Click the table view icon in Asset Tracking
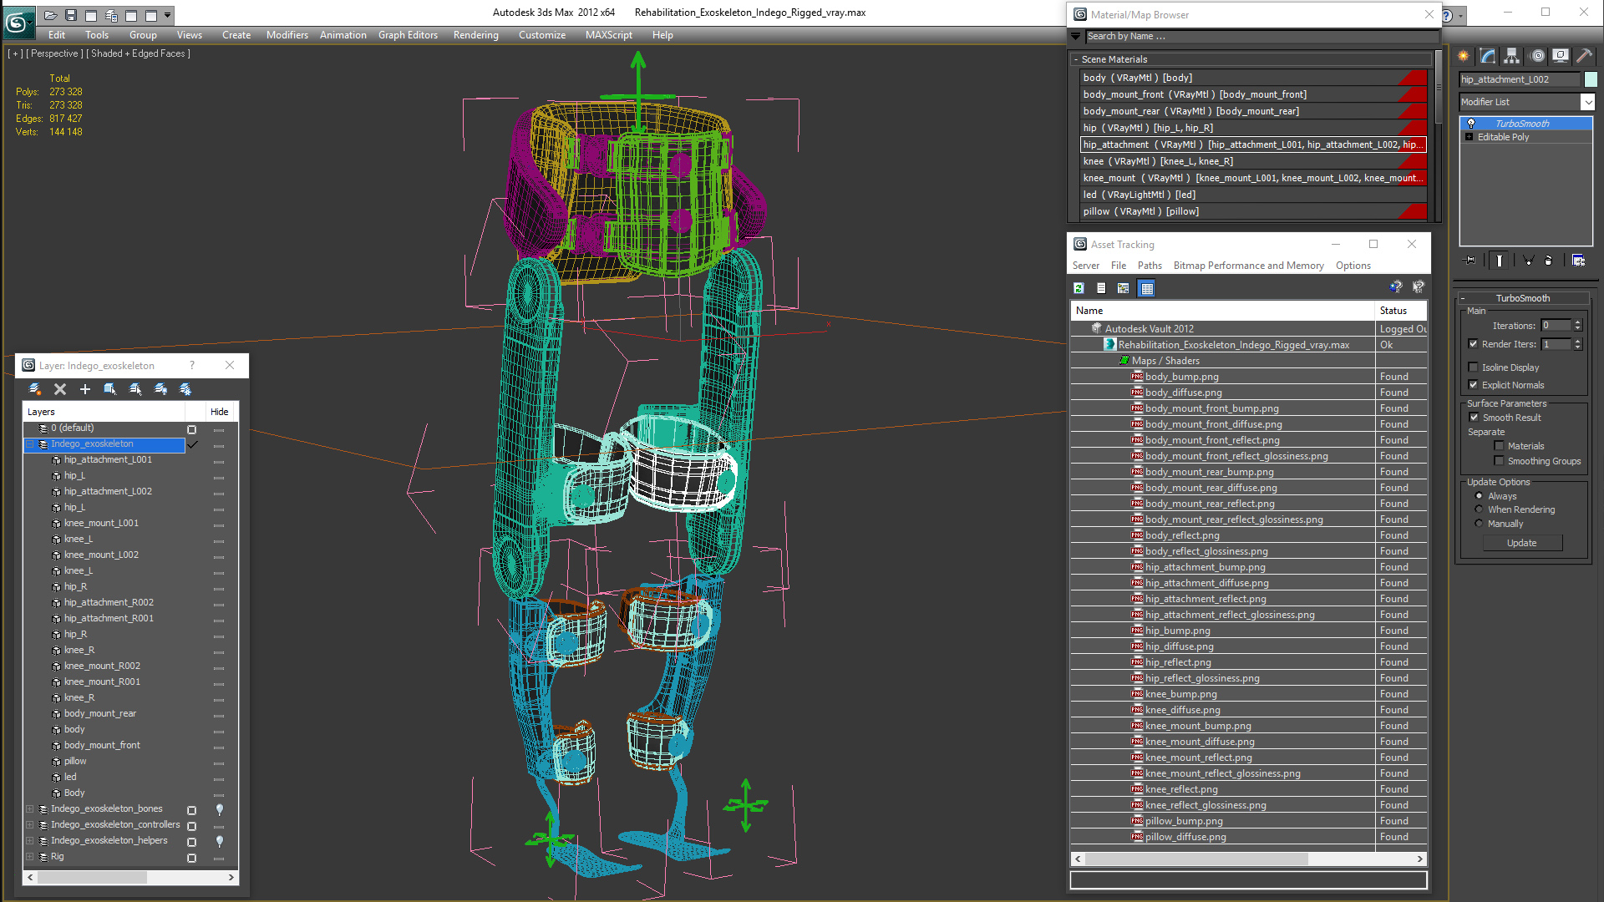 (x=1146, y=288)
